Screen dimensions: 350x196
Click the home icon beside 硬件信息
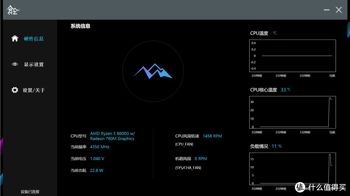click(15, 38)
